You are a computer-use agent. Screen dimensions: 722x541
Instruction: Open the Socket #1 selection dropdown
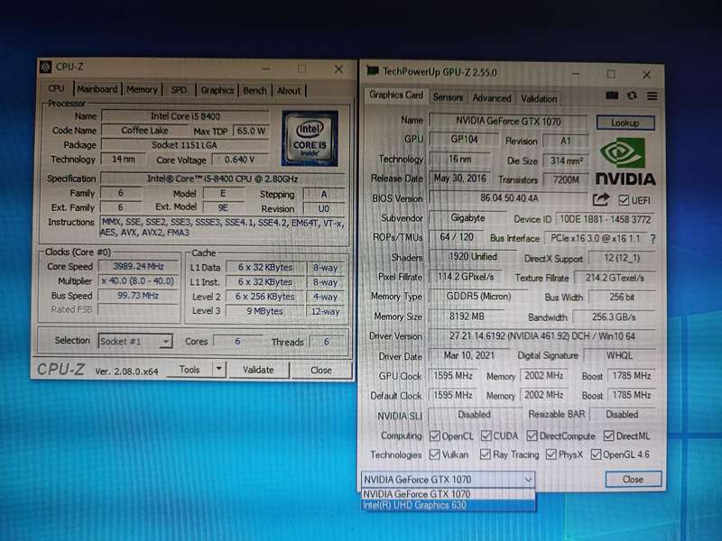pos(135,341)
